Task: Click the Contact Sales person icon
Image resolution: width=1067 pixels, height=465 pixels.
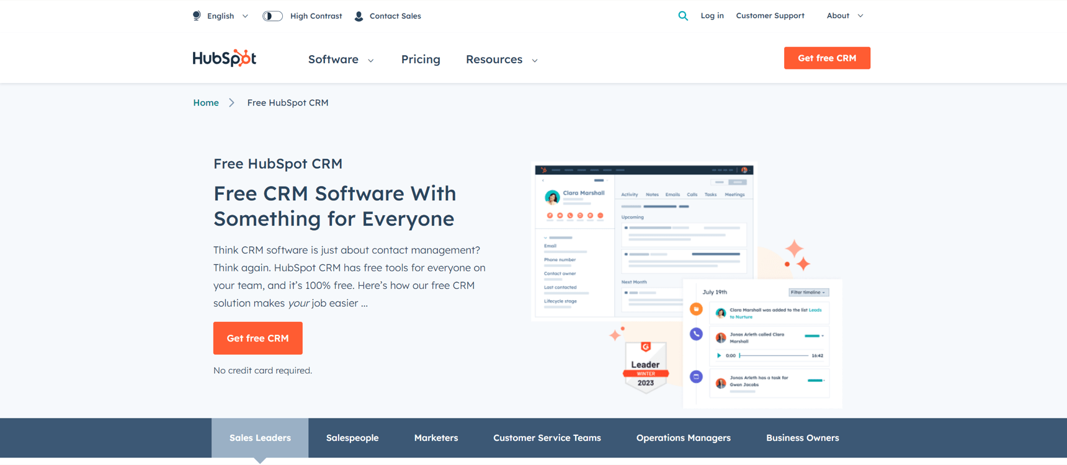Action: pos(359,16)
